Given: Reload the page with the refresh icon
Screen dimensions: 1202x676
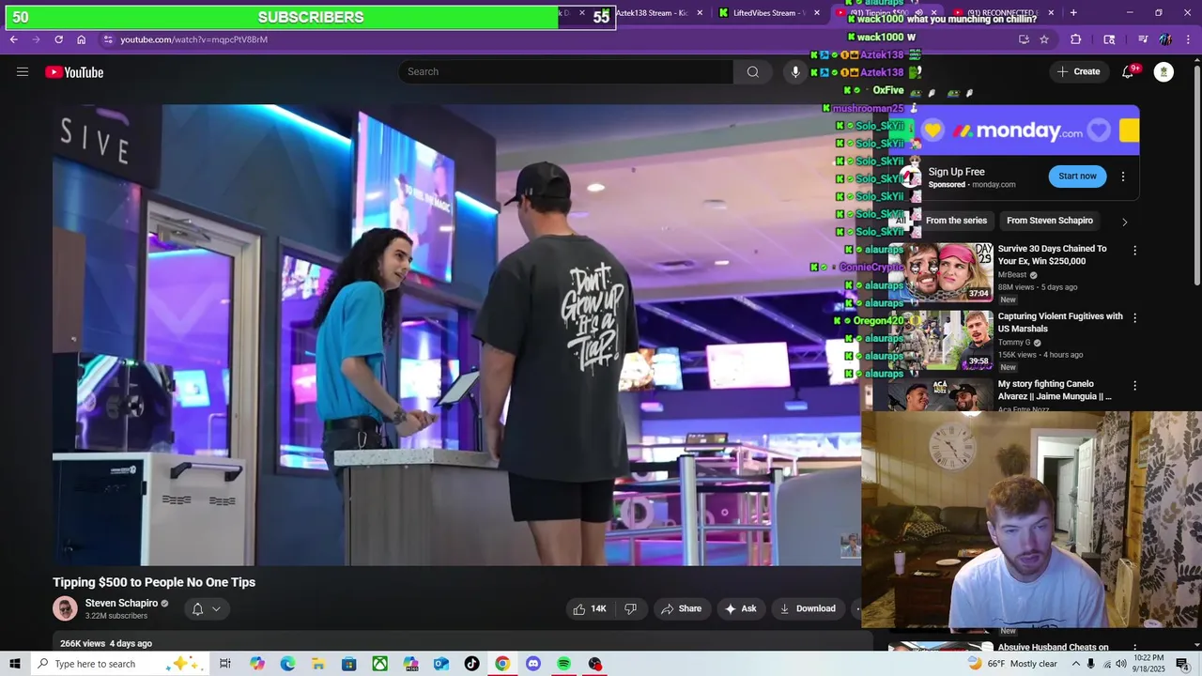Looking at the screenshot, I should point(58,39).
